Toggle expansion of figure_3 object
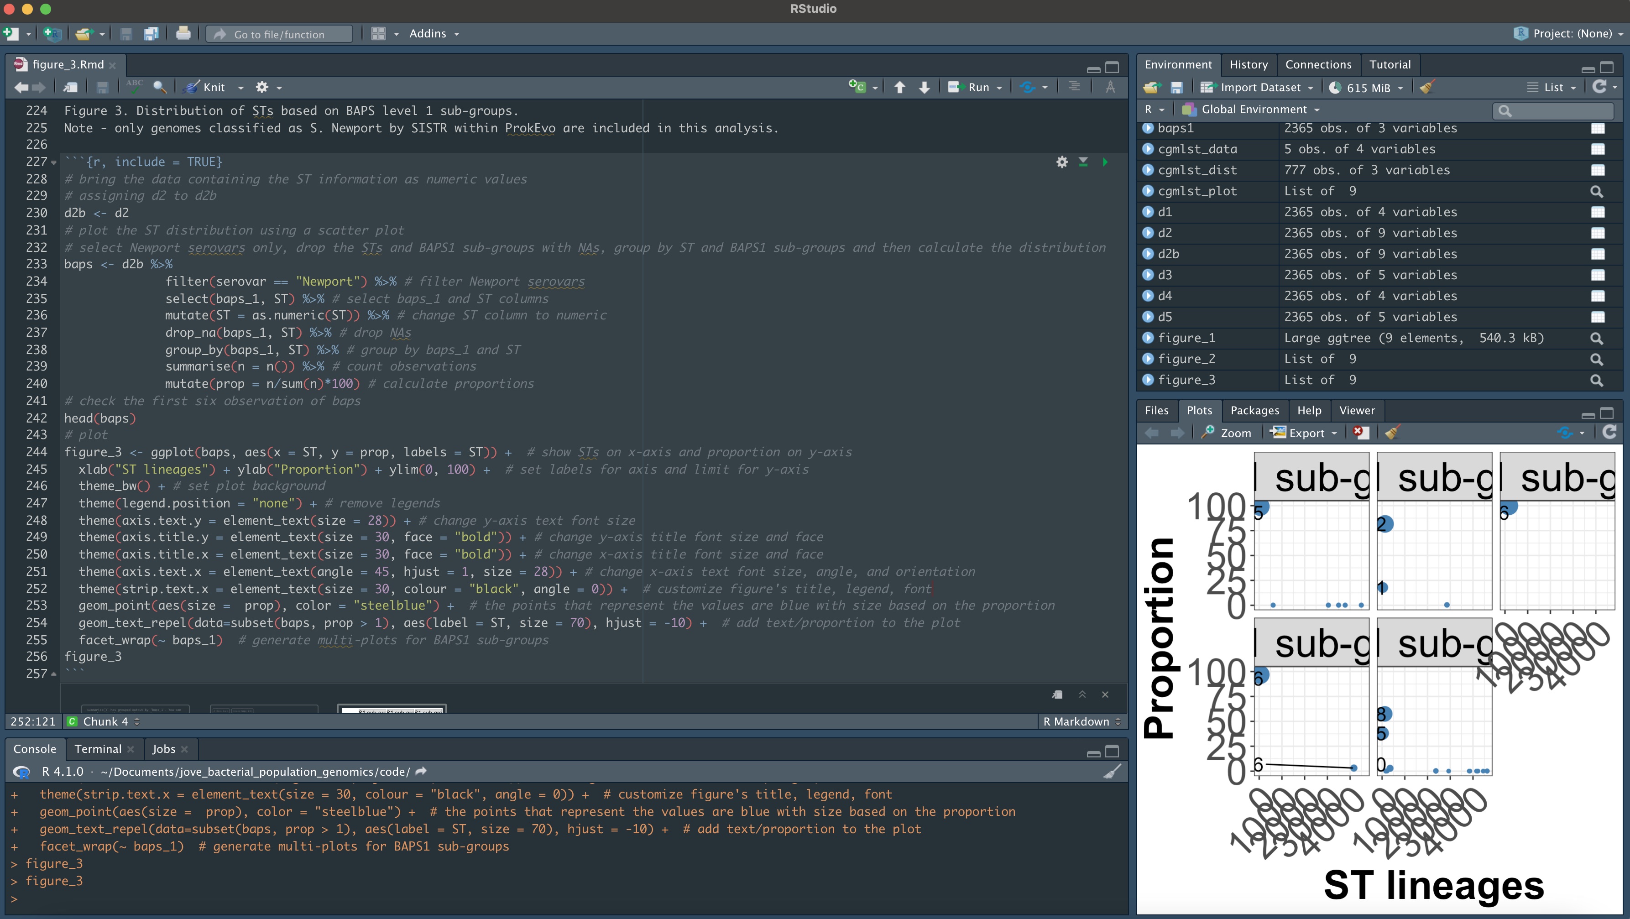The image size is (1630, 919). coord(1148,380)
